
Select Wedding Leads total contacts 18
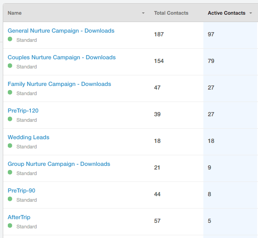[x=157, y=141]
